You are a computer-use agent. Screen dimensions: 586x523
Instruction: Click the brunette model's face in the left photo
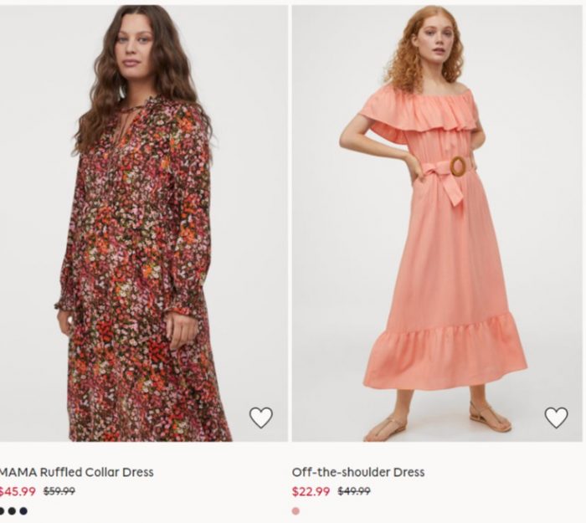(x=135, y=47)
